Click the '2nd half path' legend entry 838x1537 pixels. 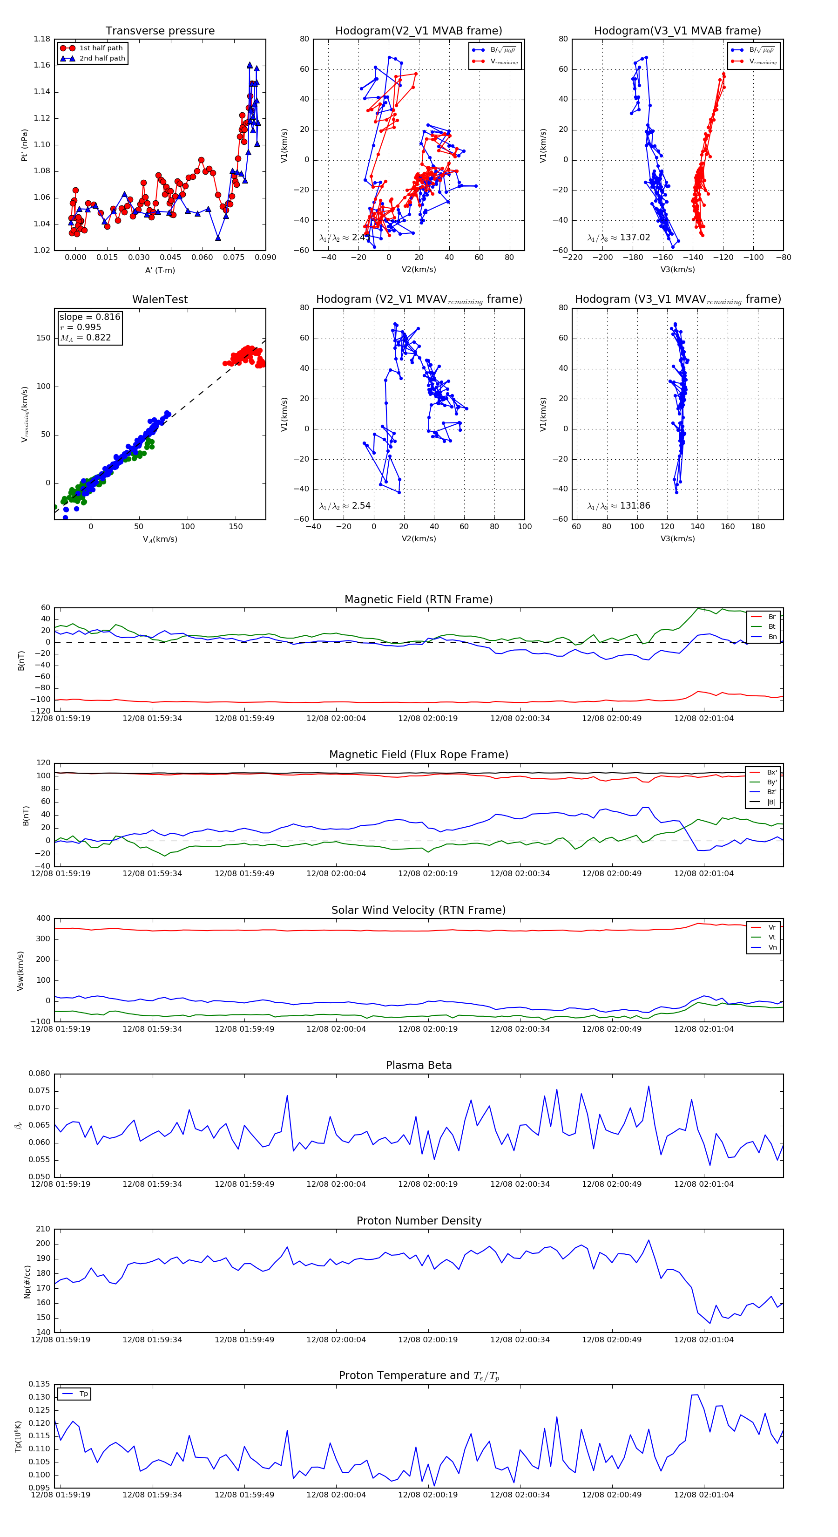(x=93, y=59)
